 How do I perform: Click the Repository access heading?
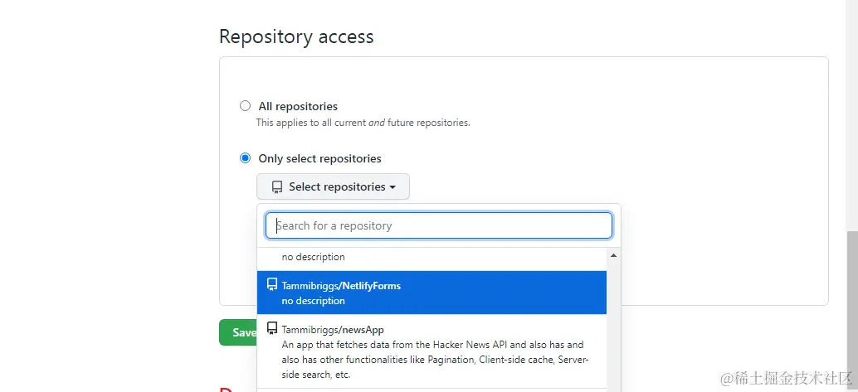(x=296, y=36)
